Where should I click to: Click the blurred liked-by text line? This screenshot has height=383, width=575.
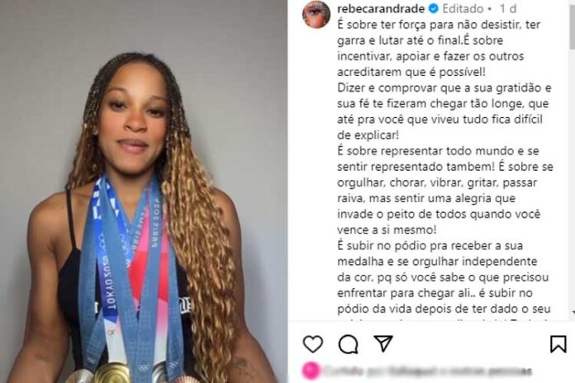(x=427, y=371)
